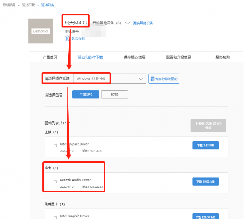Check the Realtek Audio Driver checkbox
Viewport: 244px width, 219px height.
[55, 182]
